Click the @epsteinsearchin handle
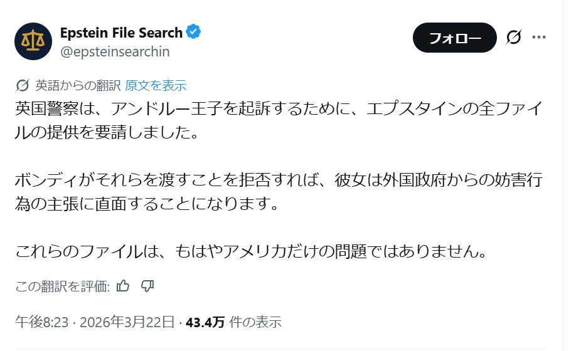This screenshot has height=351, width=581. coord(115,51)
